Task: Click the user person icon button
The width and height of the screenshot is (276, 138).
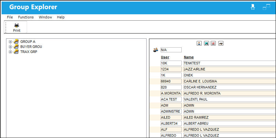Action: pyautogui.click(x=199, y=43)
